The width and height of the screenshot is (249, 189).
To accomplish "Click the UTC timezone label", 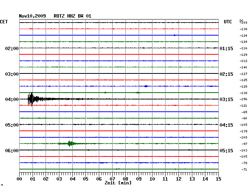I will (x=228, y=22).
